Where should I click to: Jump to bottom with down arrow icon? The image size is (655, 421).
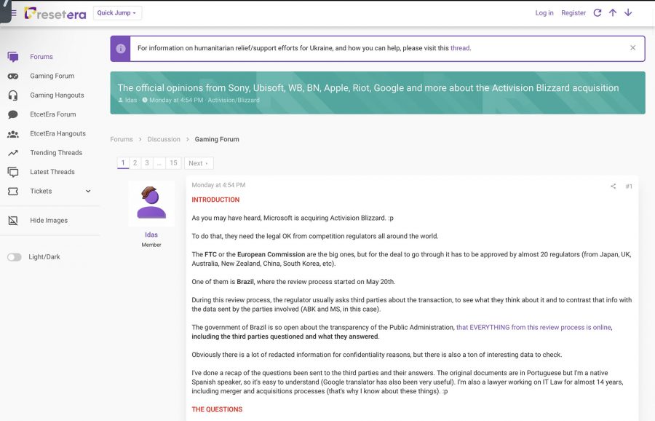(628, 13)
